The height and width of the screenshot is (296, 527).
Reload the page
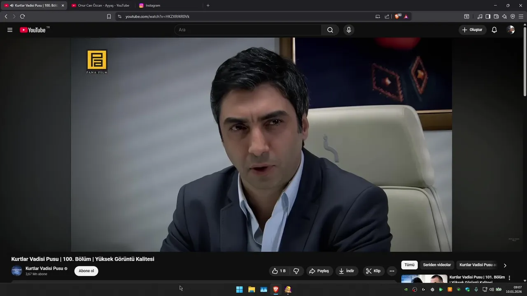click(x=23, y=16)
